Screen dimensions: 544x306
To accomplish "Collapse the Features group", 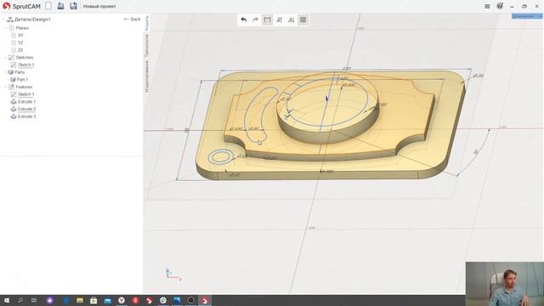I will pos(6,87).
